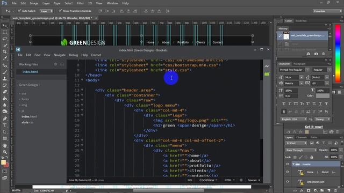Open Extension Manager icon in Brackets sidebar
344x193 pixels.
click(267, 74)
